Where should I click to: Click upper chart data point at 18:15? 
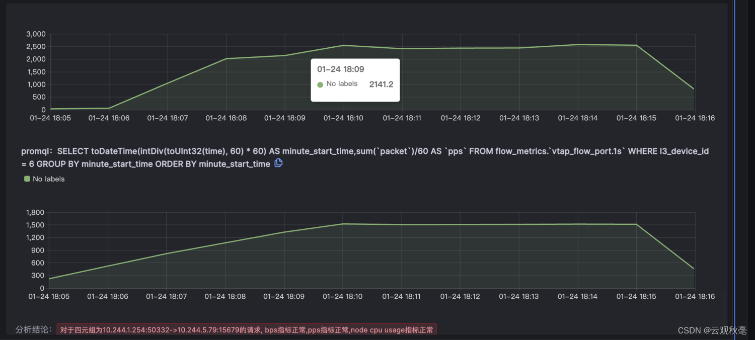(636, 45)
